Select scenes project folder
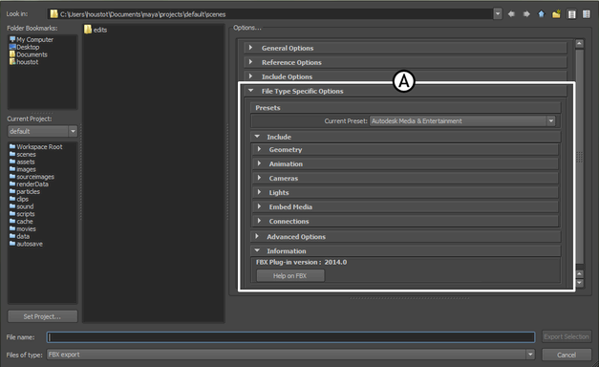 pos(23,155)
